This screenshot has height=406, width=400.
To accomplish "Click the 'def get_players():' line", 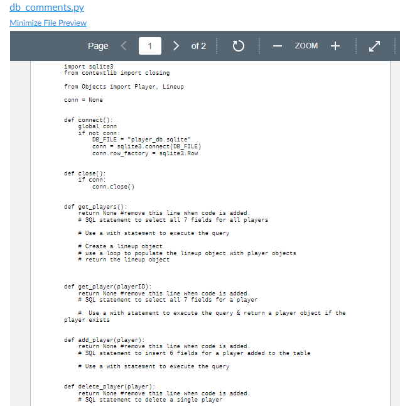I will pyautogui.click(x=95, y=207).
